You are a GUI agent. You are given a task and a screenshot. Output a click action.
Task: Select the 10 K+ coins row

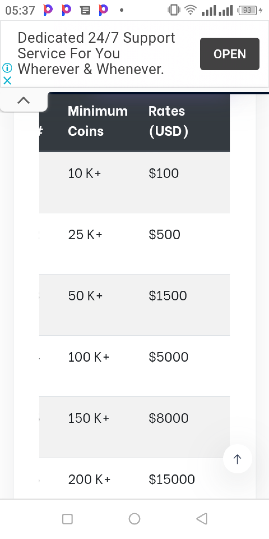coord(134,183)
